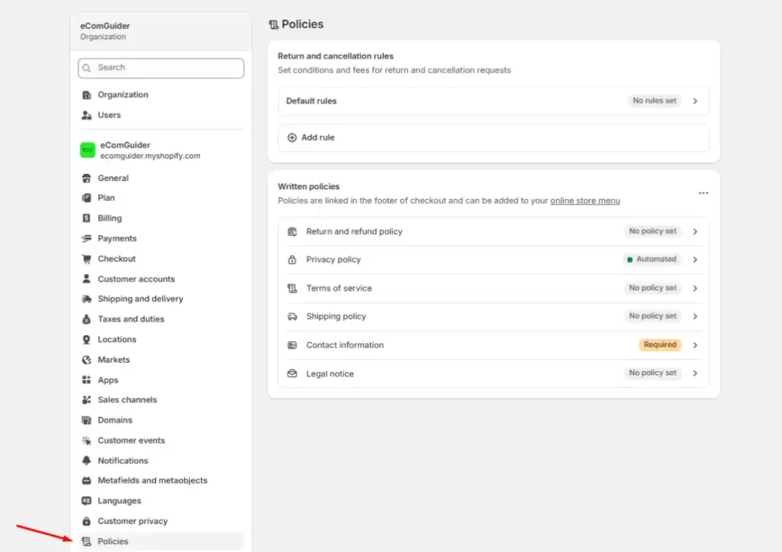Click the Notifications bell icon
The height and width of the screenshot is (552, 782).
[87, 460]
